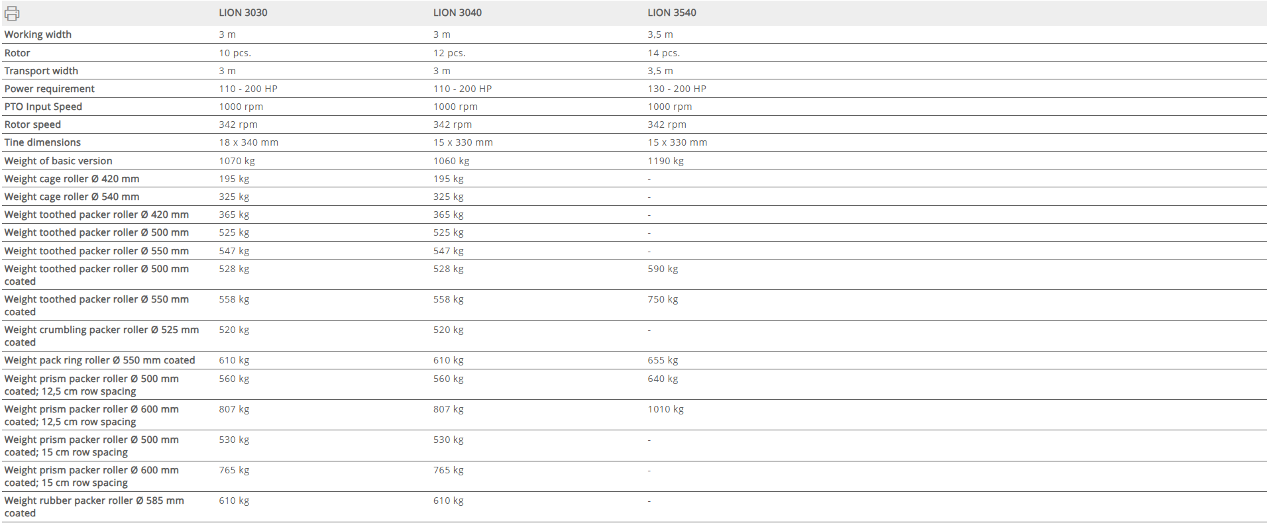Screen dimensions: 1267x525
Task: Click the 1070 kg basic weight cell
Action: coord(237,161)
